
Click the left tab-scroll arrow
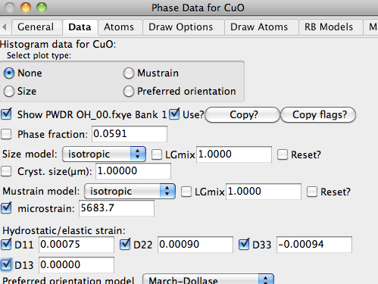(x=5, y=27)
